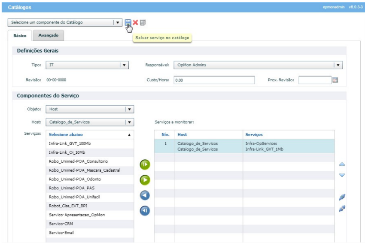Expand the Tipo dropdown

(x=124, y=65)
